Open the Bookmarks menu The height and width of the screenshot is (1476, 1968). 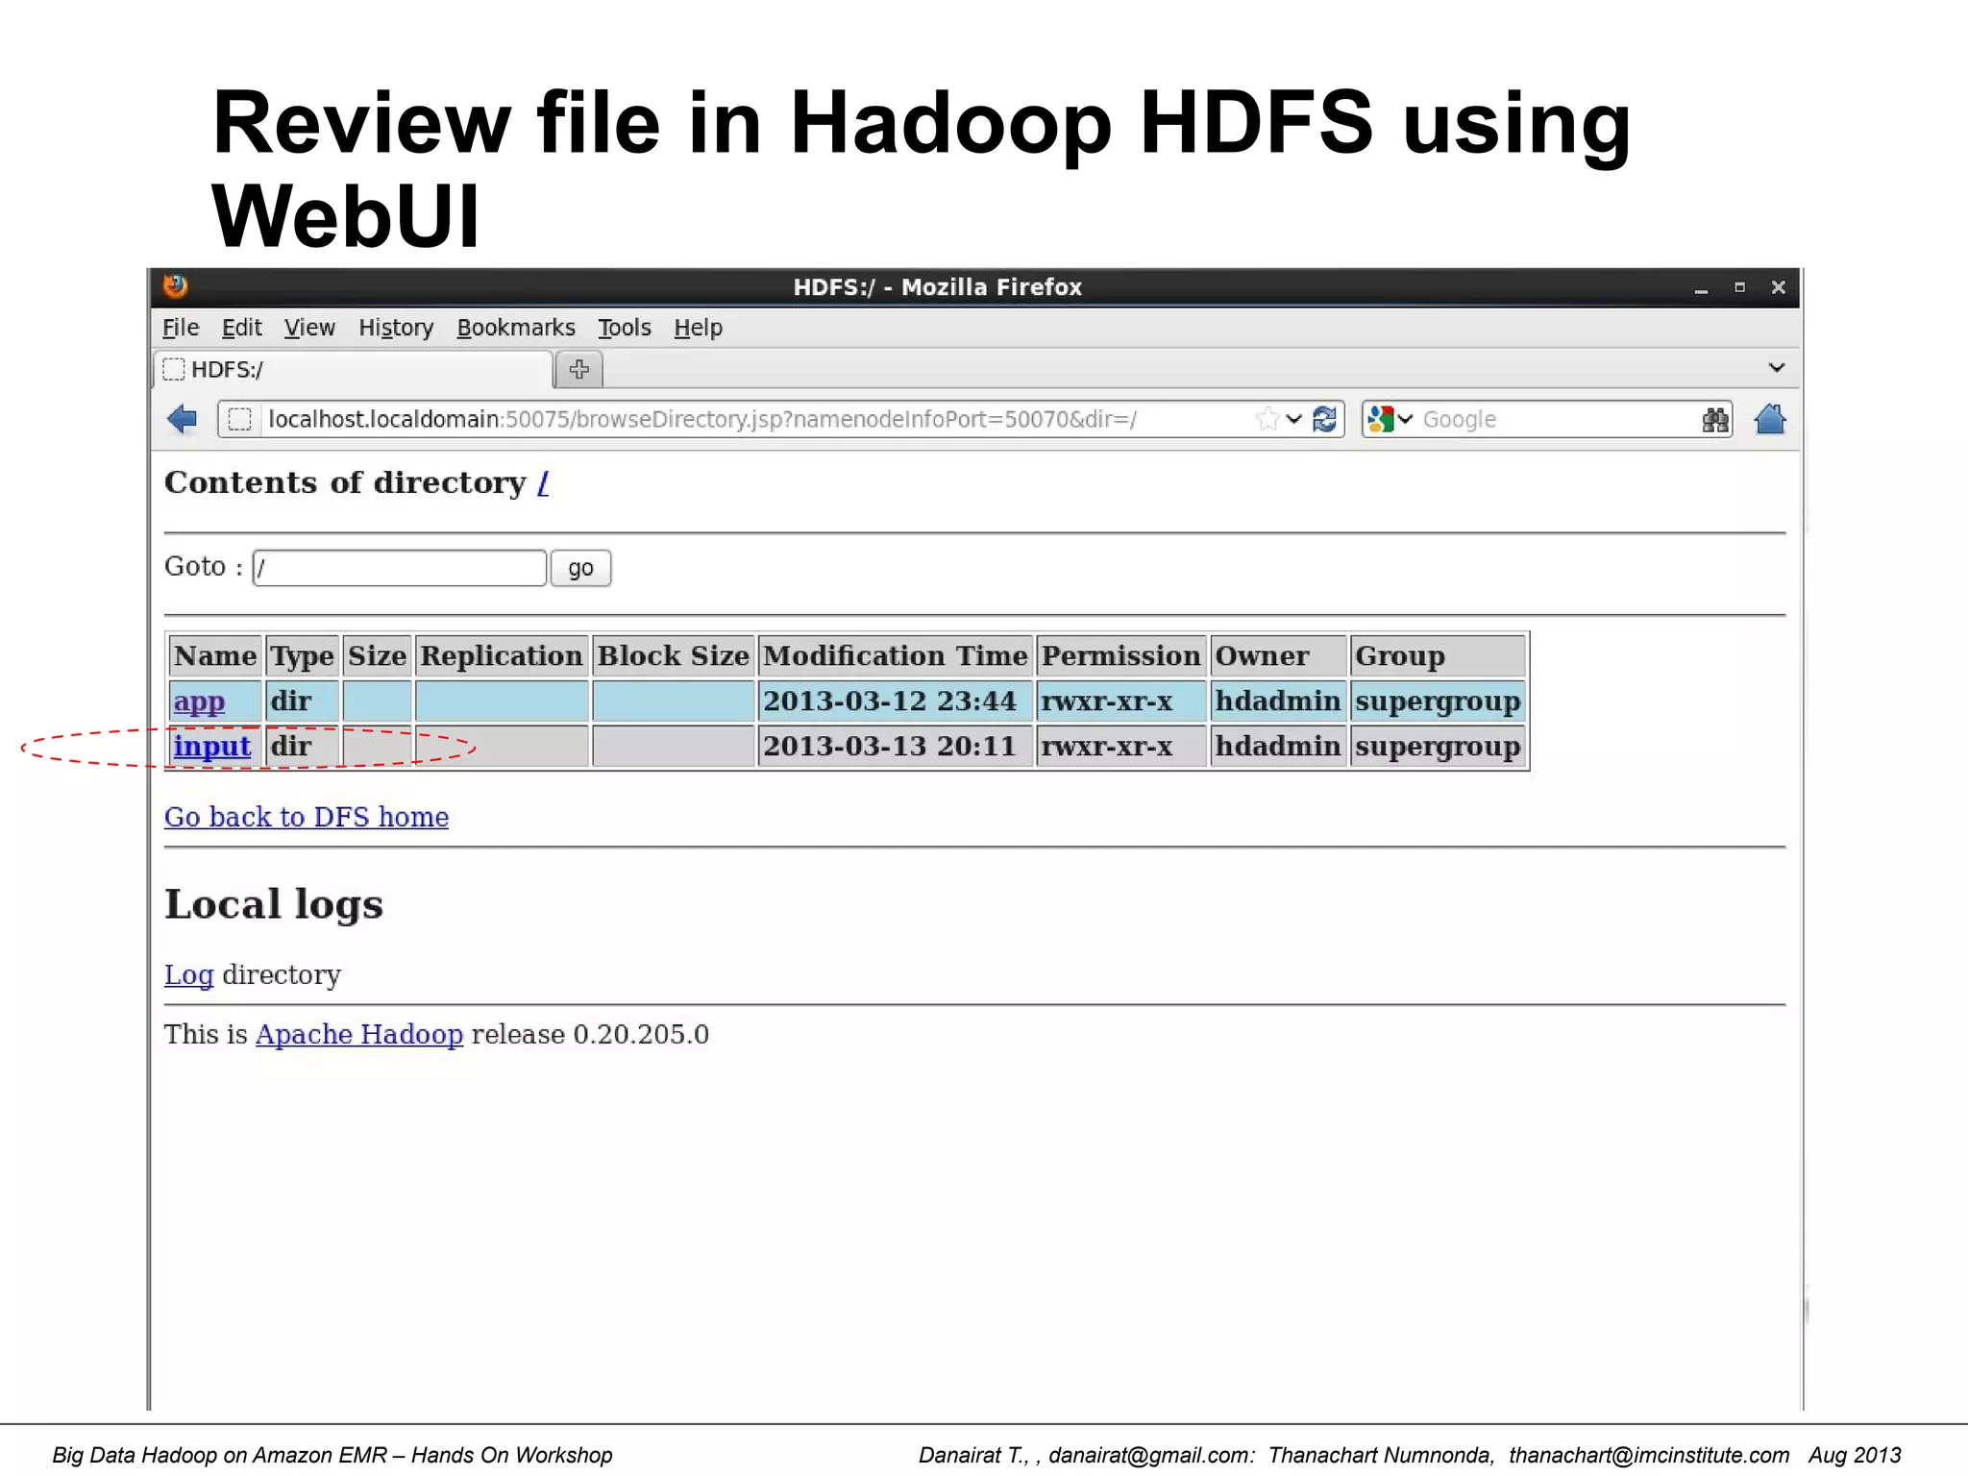[x=516, y=328]
